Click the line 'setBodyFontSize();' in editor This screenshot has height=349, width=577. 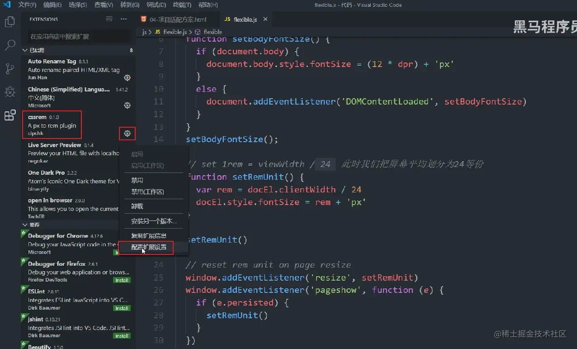click(232, 139)
